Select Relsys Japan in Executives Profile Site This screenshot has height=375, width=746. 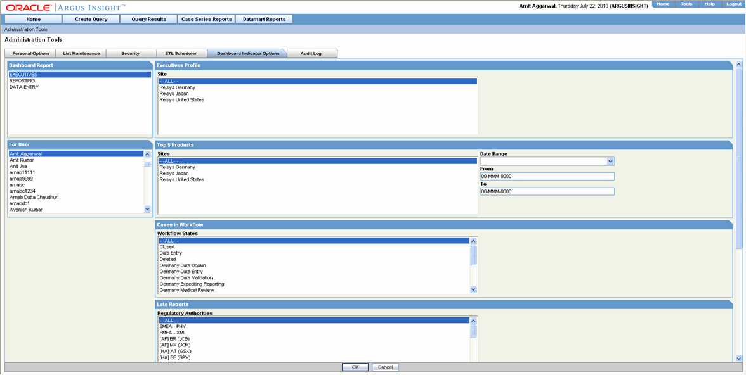pos(318,94)
